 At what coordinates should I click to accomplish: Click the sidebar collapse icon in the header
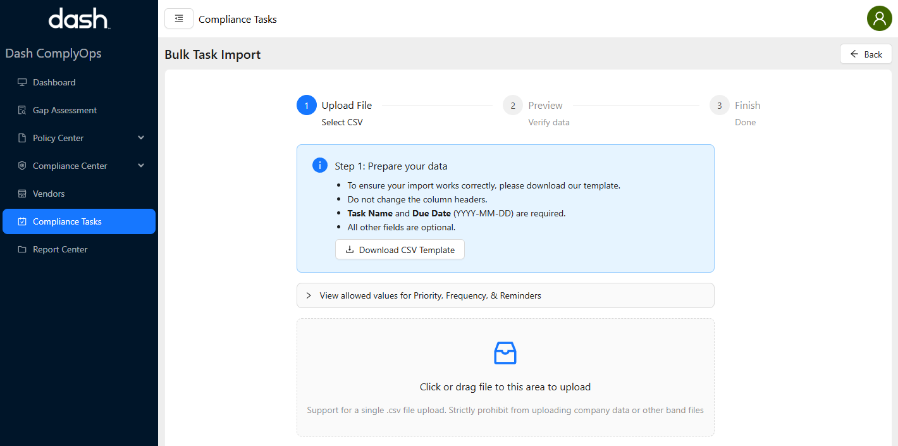(179, 18)
